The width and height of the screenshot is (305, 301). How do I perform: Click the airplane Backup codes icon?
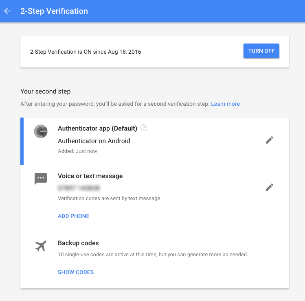click(x=41, y=246)
